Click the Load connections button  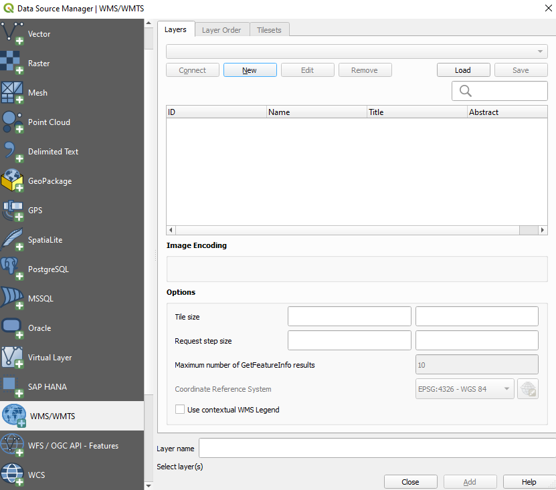point(463,70)
